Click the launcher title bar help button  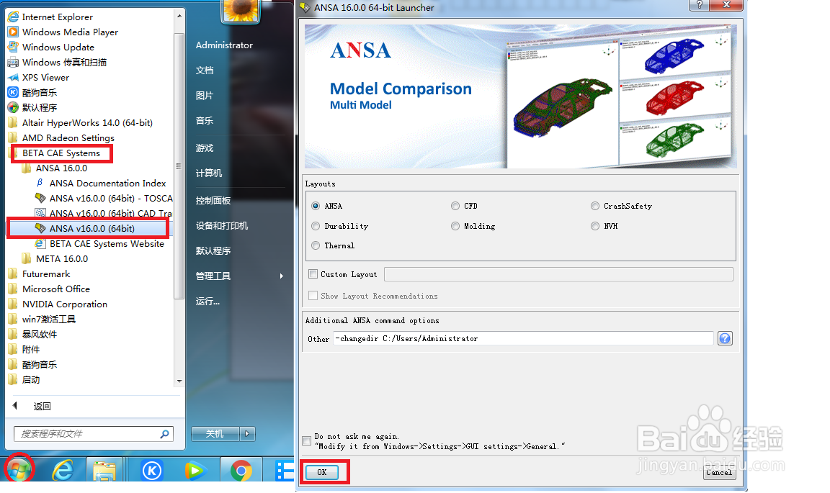(x=700, y=5)
